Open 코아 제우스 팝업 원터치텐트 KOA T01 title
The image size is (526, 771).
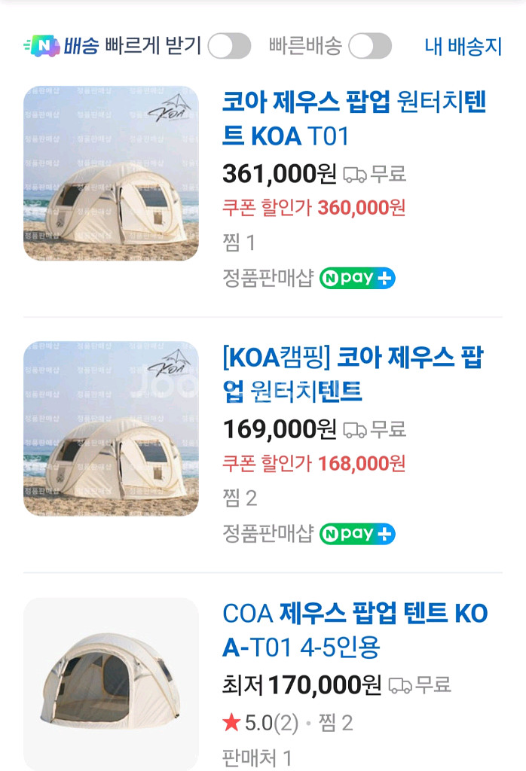[354, 119]
